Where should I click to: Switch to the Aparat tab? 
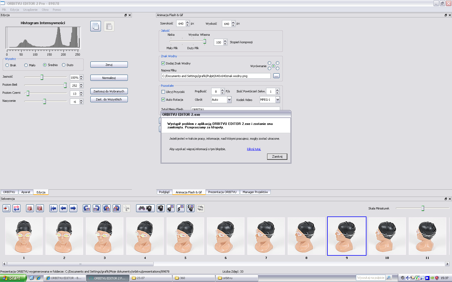(x=26, y=192)
